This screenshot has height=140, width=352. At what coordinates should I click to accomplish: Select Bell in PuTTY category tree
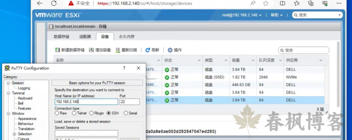pos(21,103)
